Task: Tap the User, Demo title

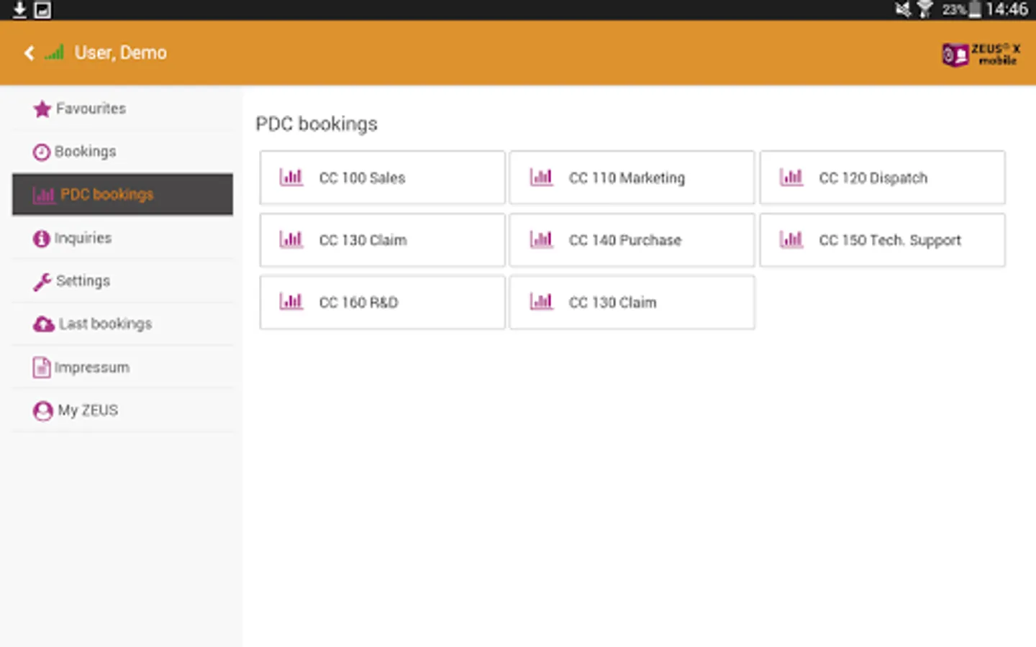Action: tap(121, 52)
